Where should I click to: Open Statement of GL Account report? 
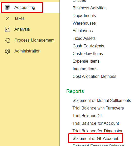[x=95, y=138]
